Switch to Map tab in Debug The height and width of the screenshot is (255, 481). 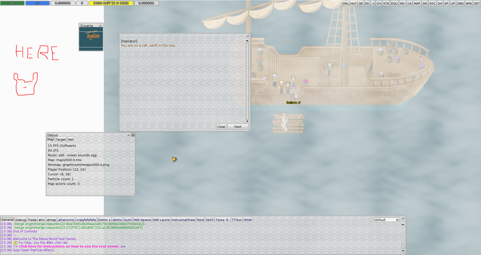(x=51, y=140)
